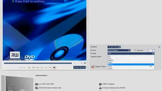This screenshot has width=162, height=91.
Task: Click the Source dropdown arrow
Action: pos(130,50)
